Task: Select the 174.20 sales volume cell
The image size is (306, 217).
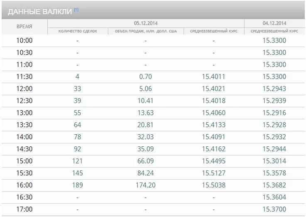Action: pyautogui.click(x=146, y=185)
